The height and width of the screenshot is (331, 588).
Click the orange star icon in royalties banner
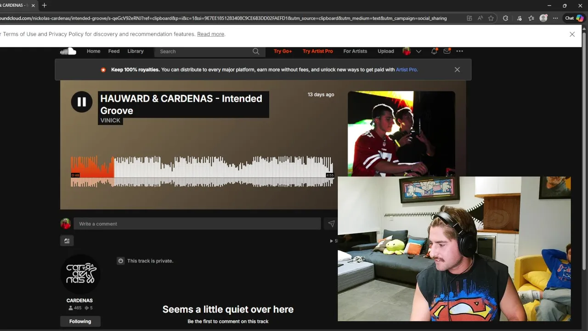point(103,70)
